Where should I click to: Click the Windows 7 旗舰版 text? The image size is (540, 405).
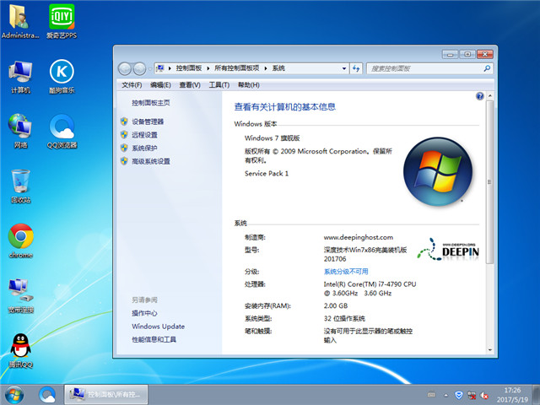272,138
